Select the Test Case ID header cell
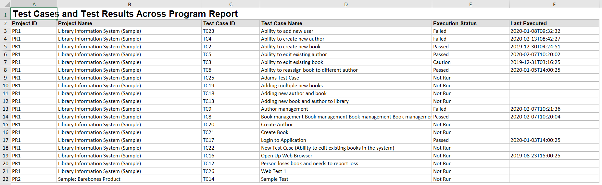602x185 pixels. 231,23
